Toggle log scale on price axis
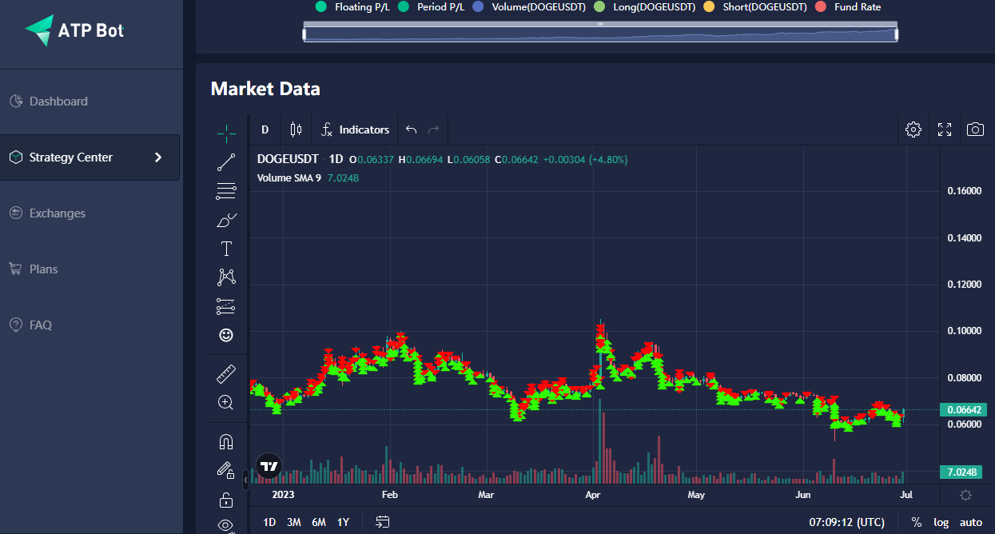This screenshot has width=995, height=534. click(941, 522)
